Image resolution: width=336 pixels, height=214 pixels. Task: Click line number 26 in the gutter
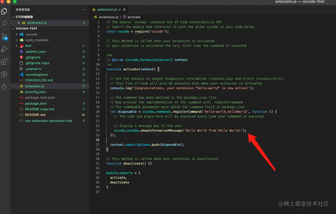click(98, 140)
